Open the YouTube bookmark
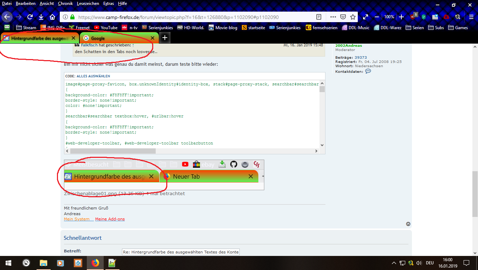Viewport: 478px width, 270px height. [106, 27]
